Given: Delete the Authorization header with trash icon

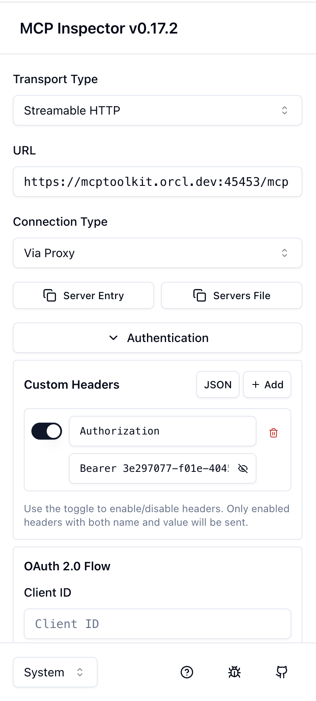Looking at the screenshot, I should coord(274,433).
